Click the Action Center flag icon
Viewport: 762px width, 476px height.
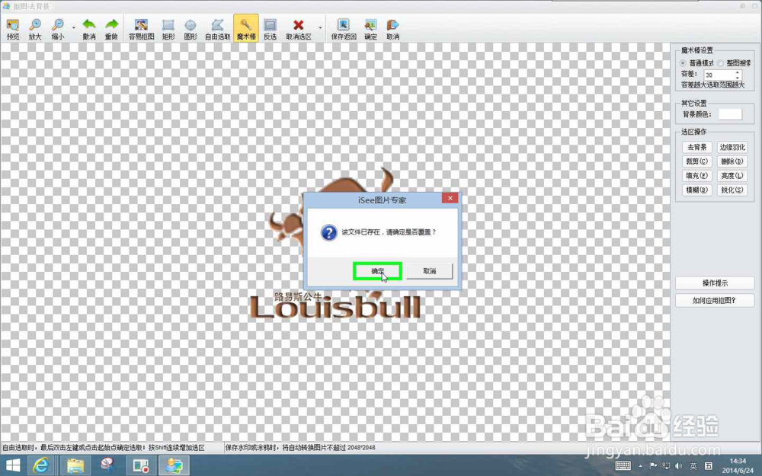coord(653,466)
